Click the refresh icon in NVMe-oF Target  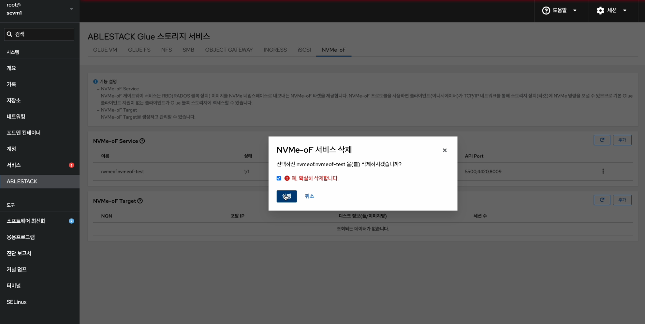coord(601,200)
